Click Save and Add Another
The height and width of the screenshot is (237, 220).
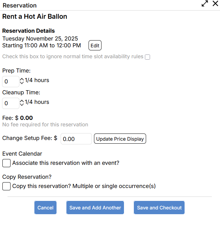coord(95,208)
